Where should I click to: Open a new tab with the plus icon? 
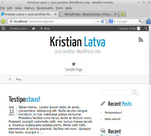tap(122, 14)
